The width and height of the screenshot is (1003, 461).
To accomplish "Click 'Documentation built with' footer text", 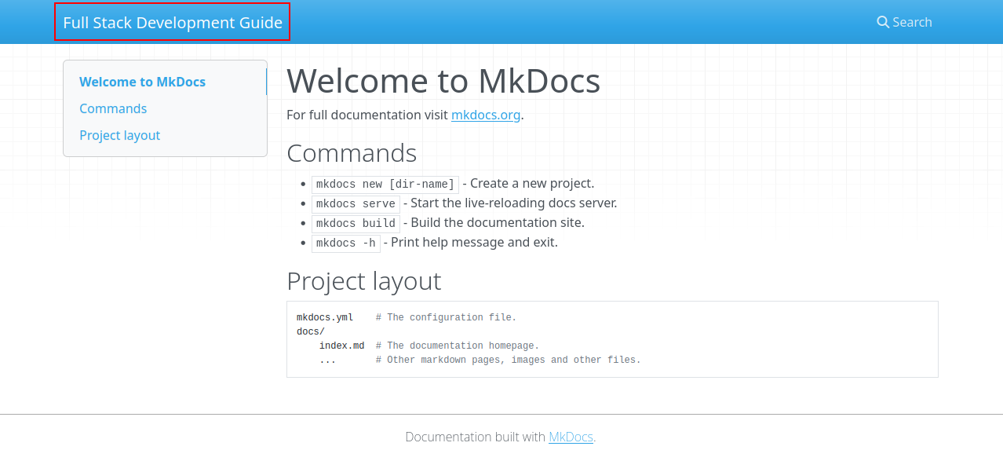I will click(x=476, y=437).
